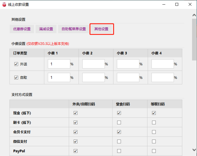Screen dimensions: 197x156
Task: Click the scrollbar down arrow
Action: (194, 150)
